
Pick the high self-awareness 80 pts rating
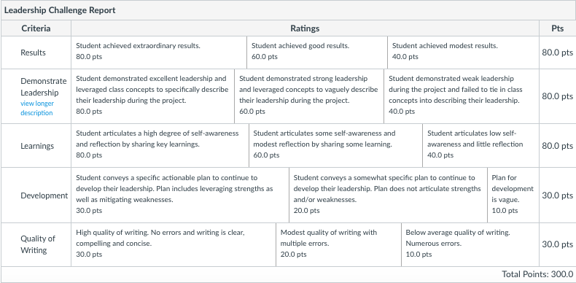coord(160,146)
